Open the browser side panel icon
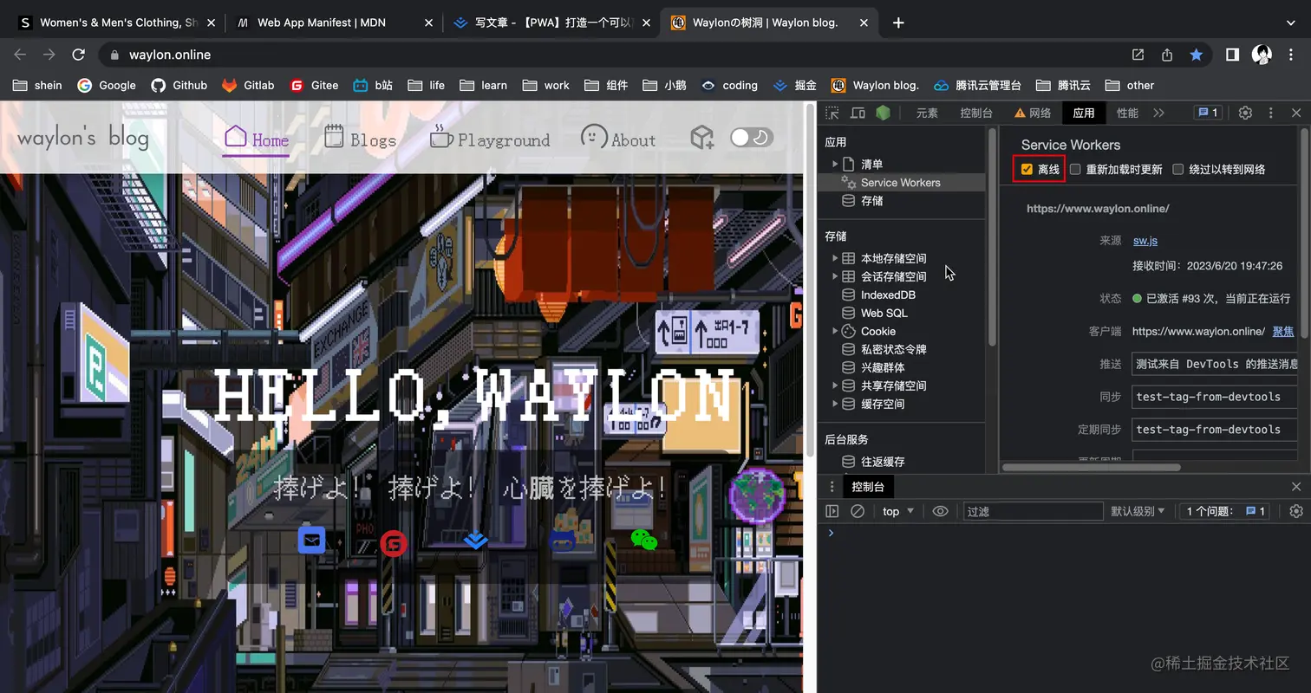 tap(1232, 55)
